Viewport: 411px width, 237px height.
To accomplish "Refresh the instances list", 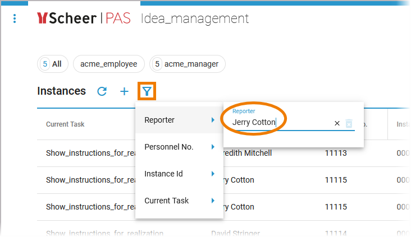I will tap(102, 91).
